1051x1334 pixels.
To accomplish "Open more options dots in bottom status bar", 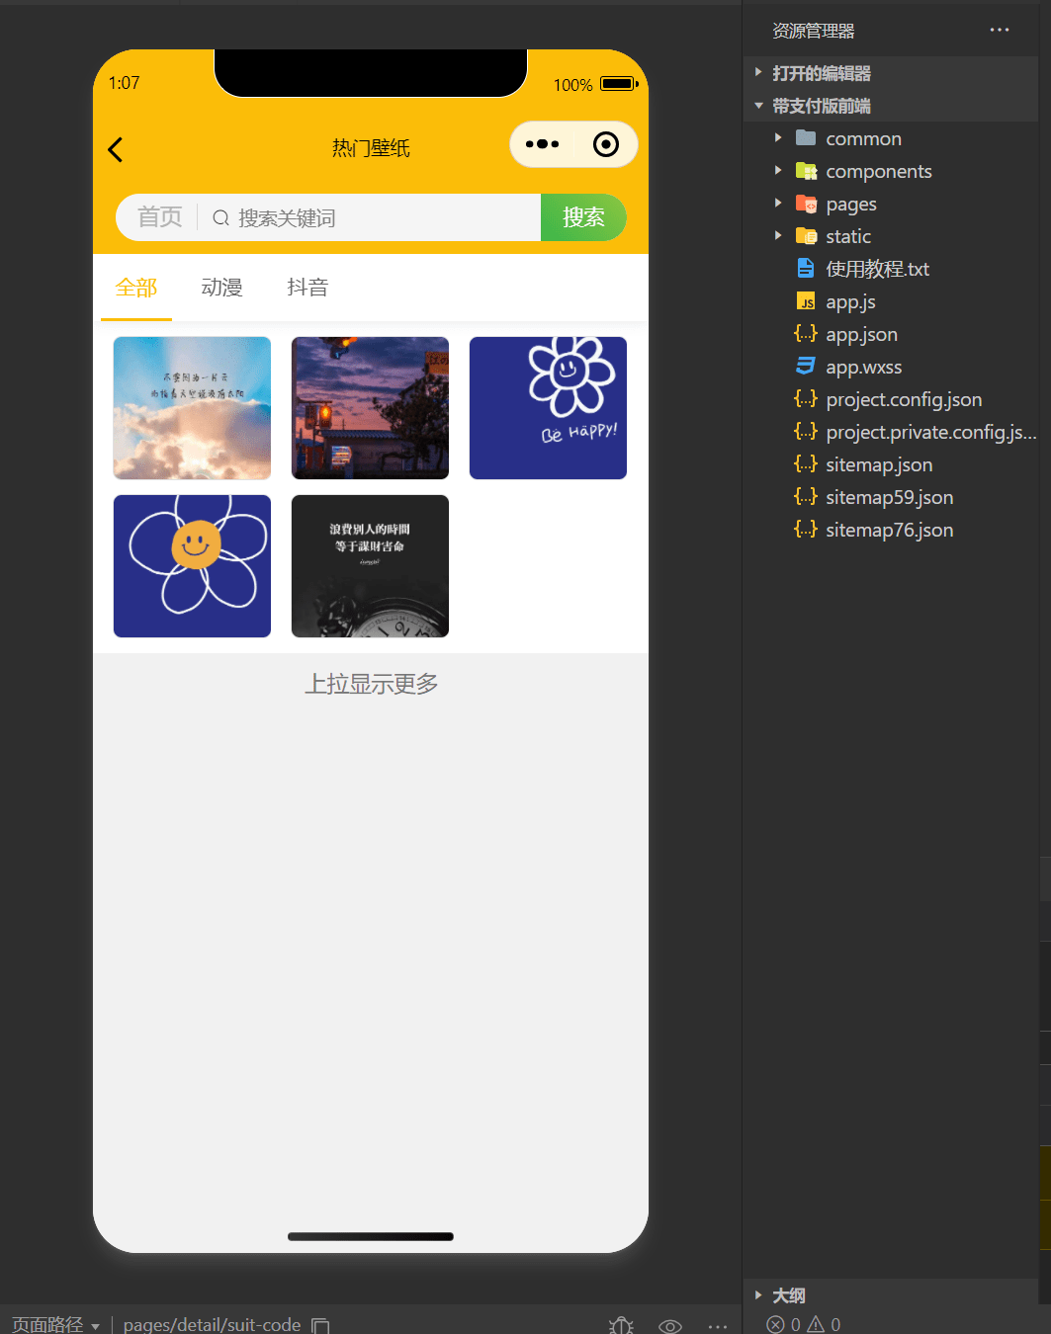I will coord(718,1326).
